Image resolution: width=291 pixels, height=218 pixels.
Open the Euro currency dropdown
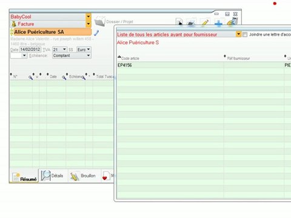point(89,49)
